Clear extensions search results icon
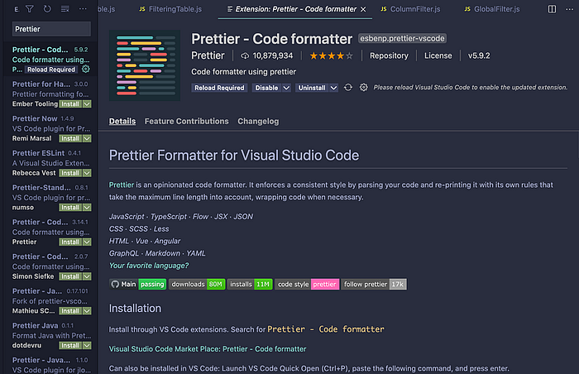 click(x=65, y=9)
